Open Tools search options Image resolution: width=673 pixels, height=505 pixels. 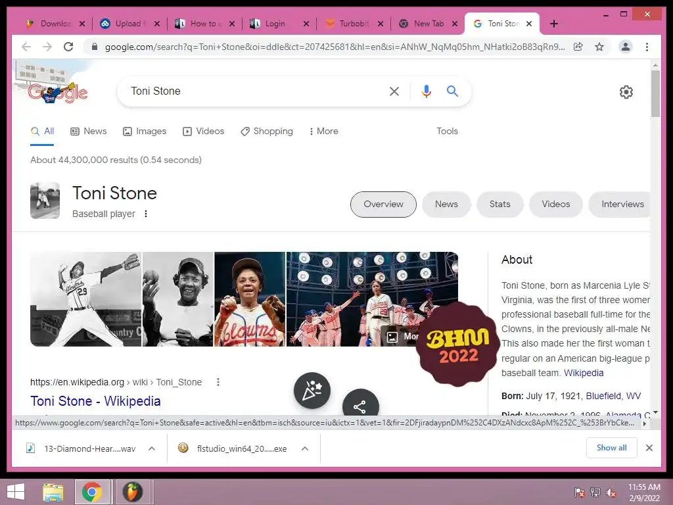pyautogui.click(x=447, y=132)
